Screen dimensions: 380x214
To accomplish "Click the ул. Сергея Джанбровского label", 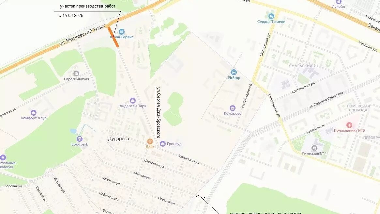I will point(158,112).
